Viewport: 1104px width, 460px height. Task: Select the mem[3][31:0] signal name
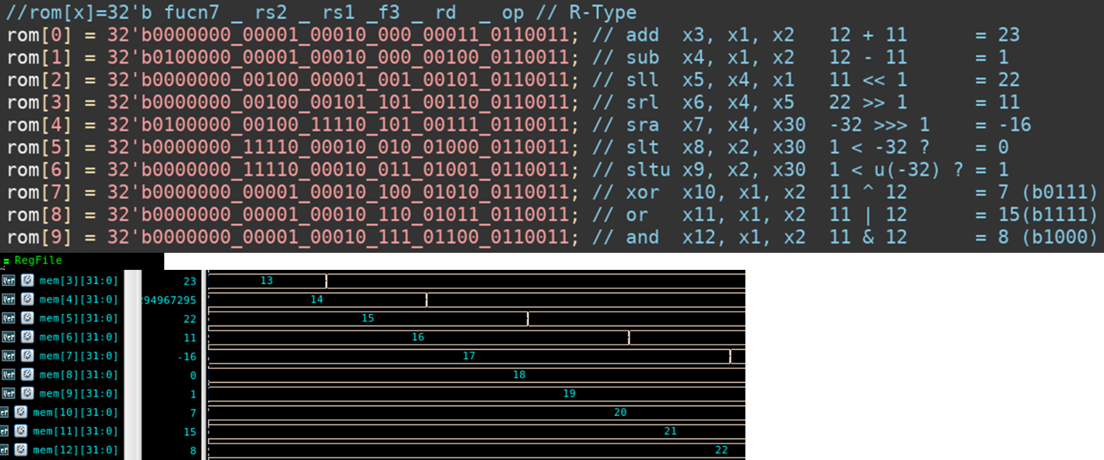pos(78,280)
